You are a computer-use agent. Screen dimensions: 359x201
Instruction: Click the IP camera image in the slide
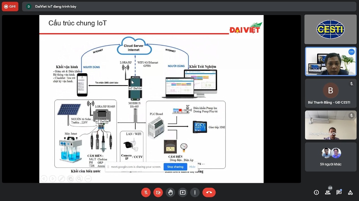click(131, 145)
